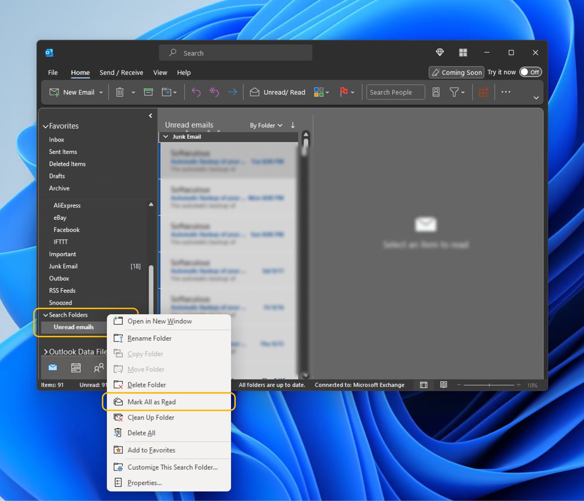584x501 pixels.
Task: Collapse the Favorites section
Action: 46,126
